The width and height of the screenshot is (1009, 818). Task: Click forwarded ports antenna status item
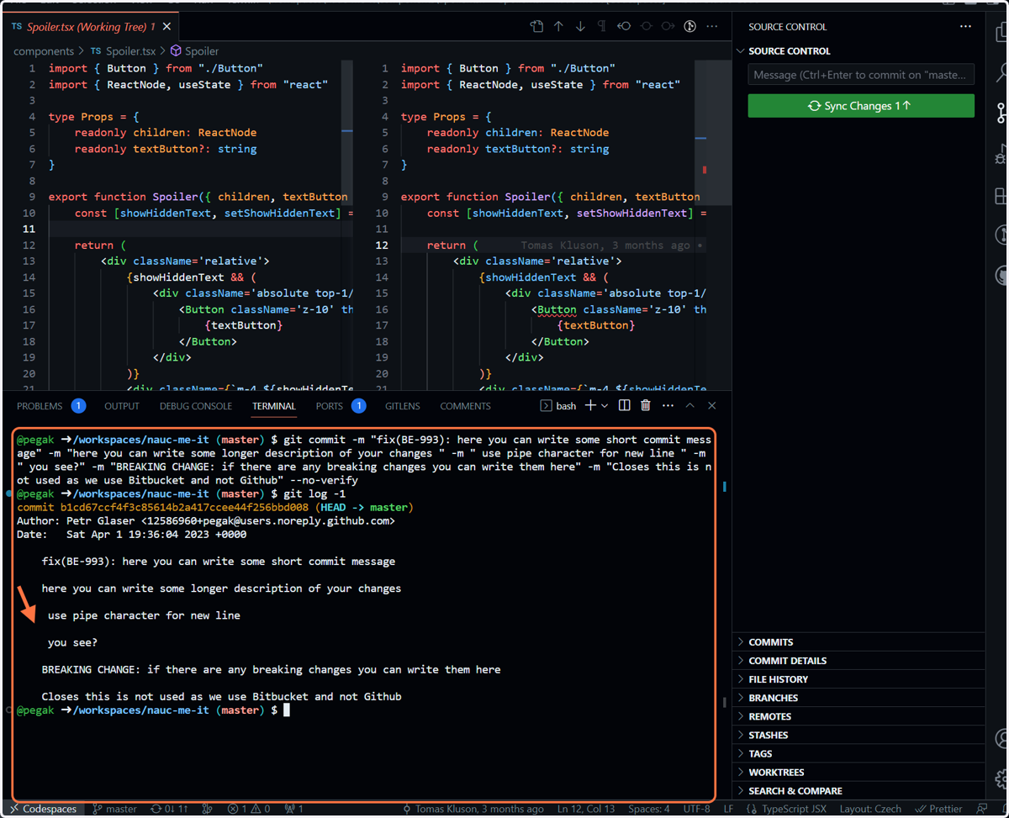pyautogui.click(x=293, y=810)
